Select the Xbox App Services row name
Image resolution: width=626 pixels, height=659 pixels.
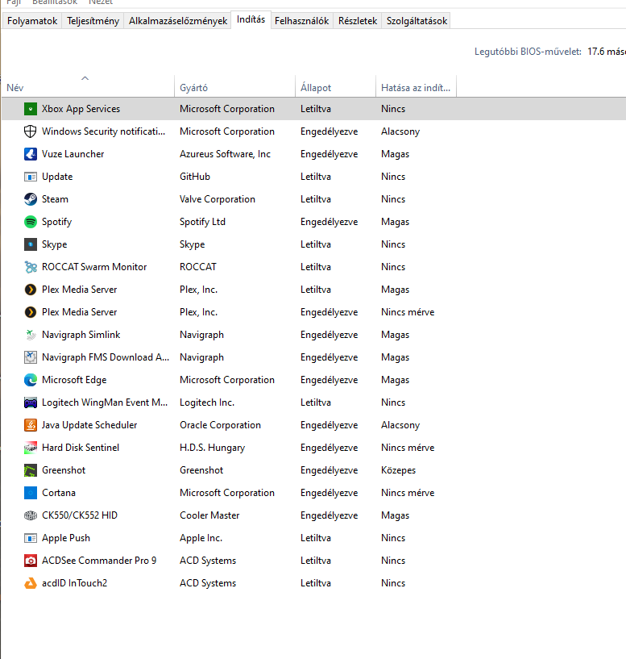tap(81, 109)
